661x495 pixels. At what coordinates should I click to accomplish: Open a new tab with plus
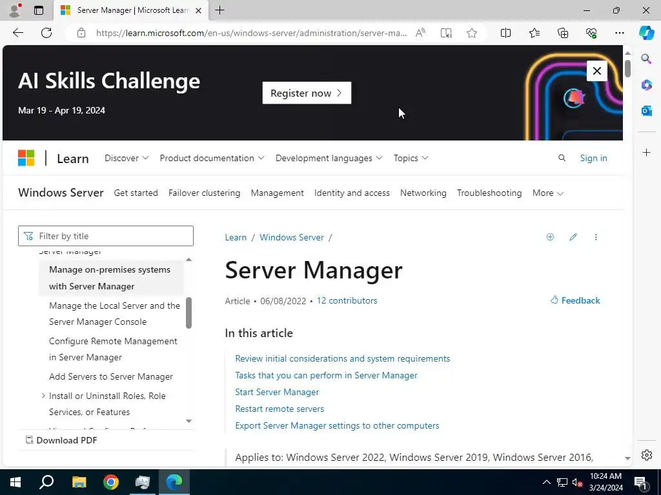(x=219, y=10)
